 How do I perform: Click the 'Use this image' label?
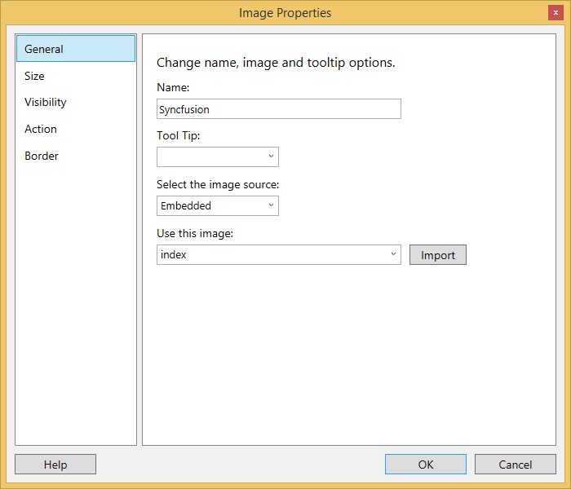(195, 233)
